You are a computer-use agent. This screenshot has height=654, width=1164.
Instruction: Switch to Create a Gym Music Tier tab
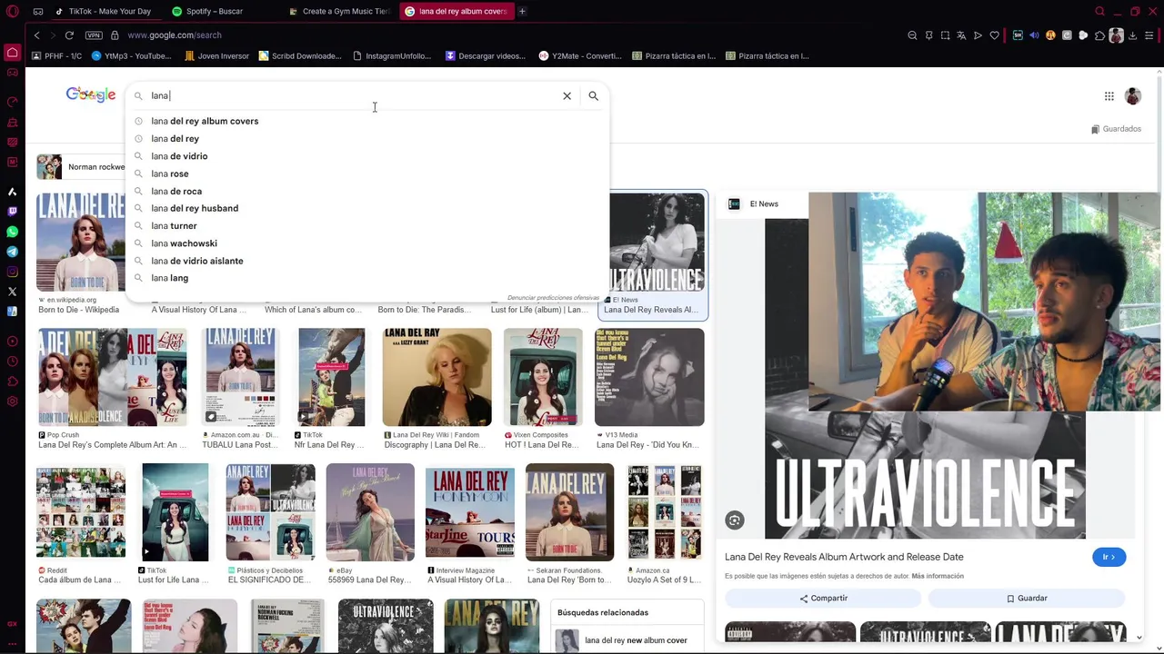click(338, 11)
